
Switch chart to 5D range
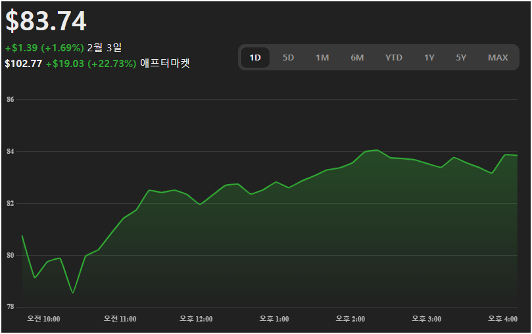click(289, 58)
